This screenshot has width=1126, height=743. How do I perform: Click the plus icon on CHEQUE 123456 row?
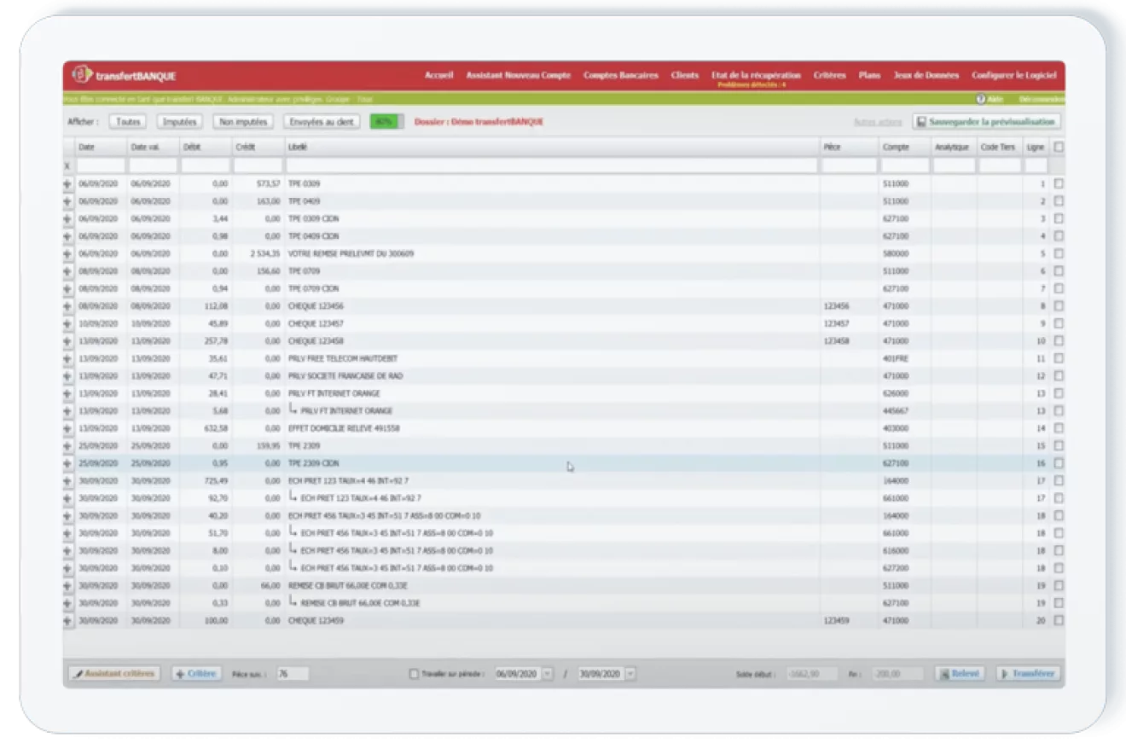pyautogui.click(x=67, y=306)
